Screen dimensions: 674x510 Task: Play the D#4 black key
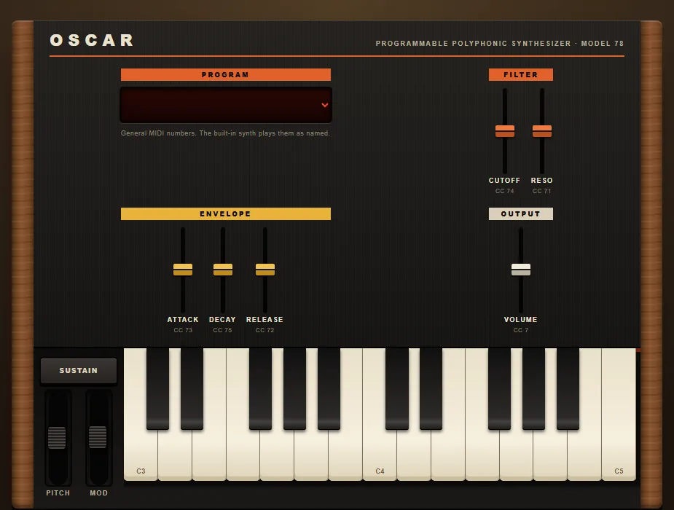point(431,388)
